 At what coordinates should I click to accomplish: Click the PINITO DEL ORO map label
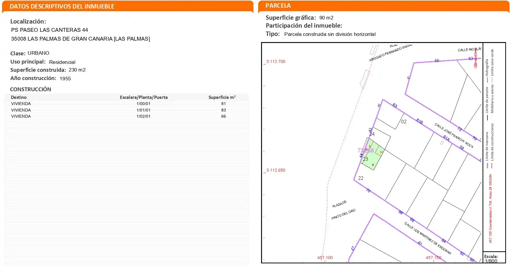click(x=343, y=214)
